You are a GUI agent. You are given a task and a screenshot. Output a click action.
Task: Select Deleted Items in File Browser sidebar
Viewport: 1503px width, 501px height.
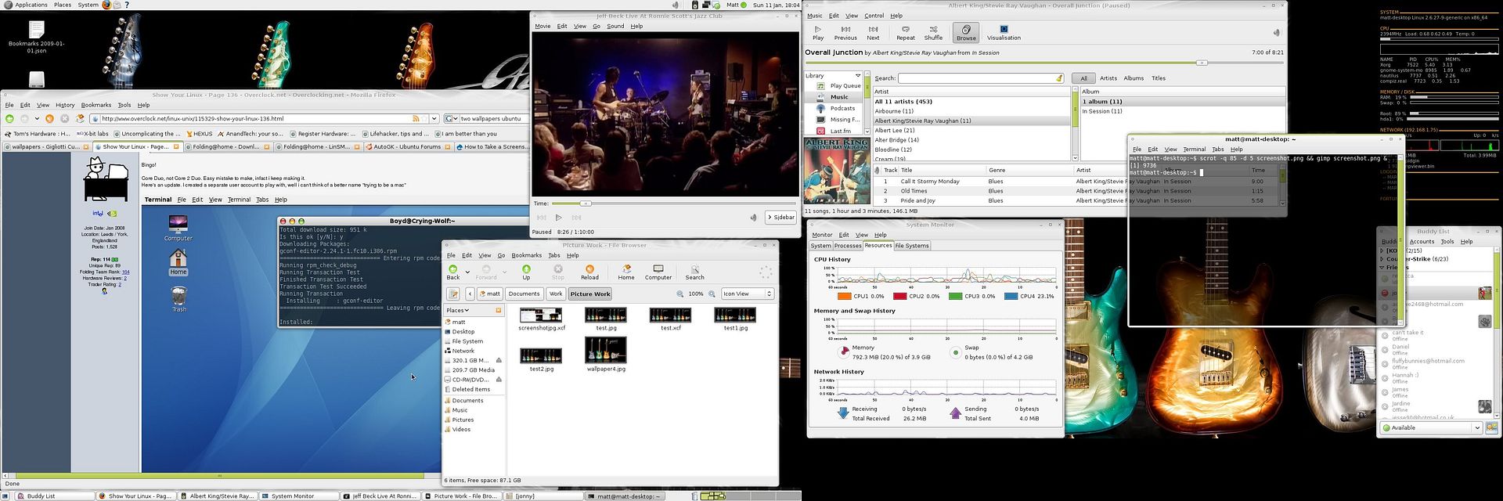(470, 389)
